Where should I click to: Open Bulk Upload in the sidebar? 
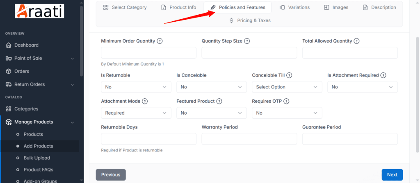[x=37, y=158]
